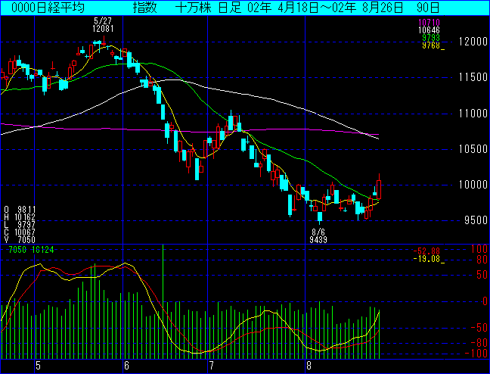Click the low value '9439' annotation
This screenshot has height=374, width=490.
click(318, 240)
